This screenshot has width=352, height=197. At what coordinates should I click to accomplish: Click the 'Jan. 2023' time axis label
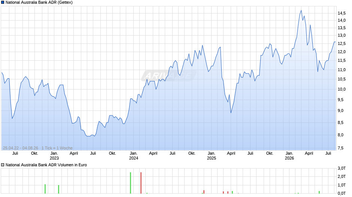[x=54, y=156]
